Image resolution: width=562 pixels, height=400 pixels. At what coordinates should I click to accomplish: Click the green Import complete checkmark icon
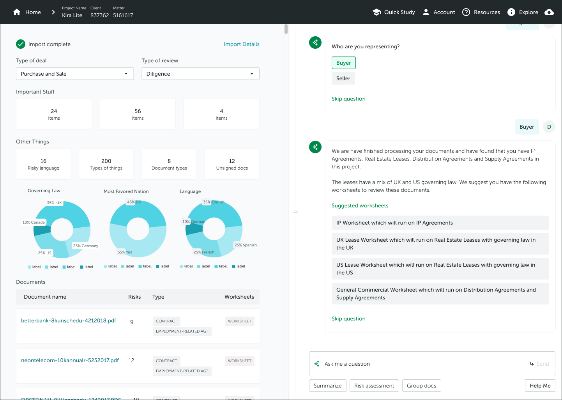(21, 44)
